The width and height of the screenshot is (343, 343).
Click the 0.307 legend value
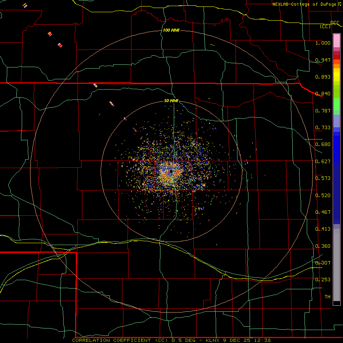(323, 263)
